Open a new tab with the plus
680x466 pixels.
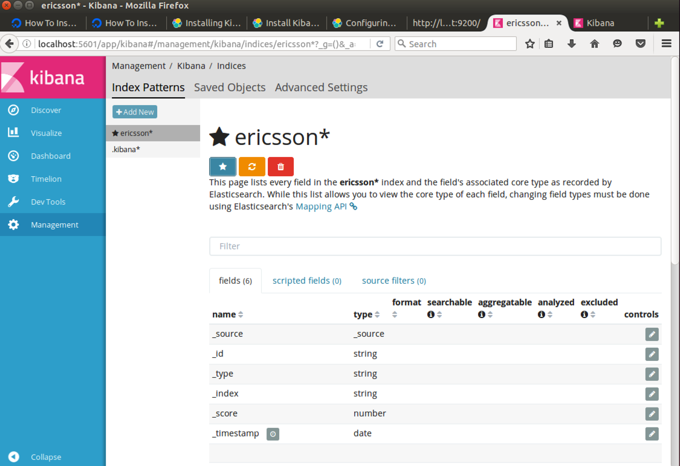click(x=659, y=23)
